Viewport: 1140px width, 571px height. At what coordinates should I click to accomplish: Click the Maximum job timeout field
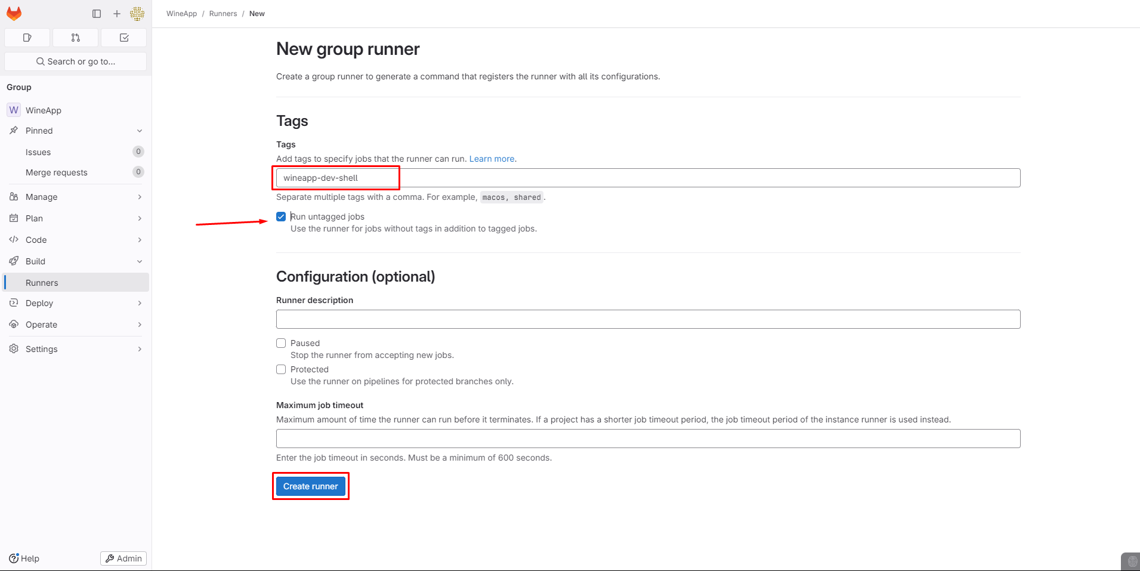pos(648,439)
